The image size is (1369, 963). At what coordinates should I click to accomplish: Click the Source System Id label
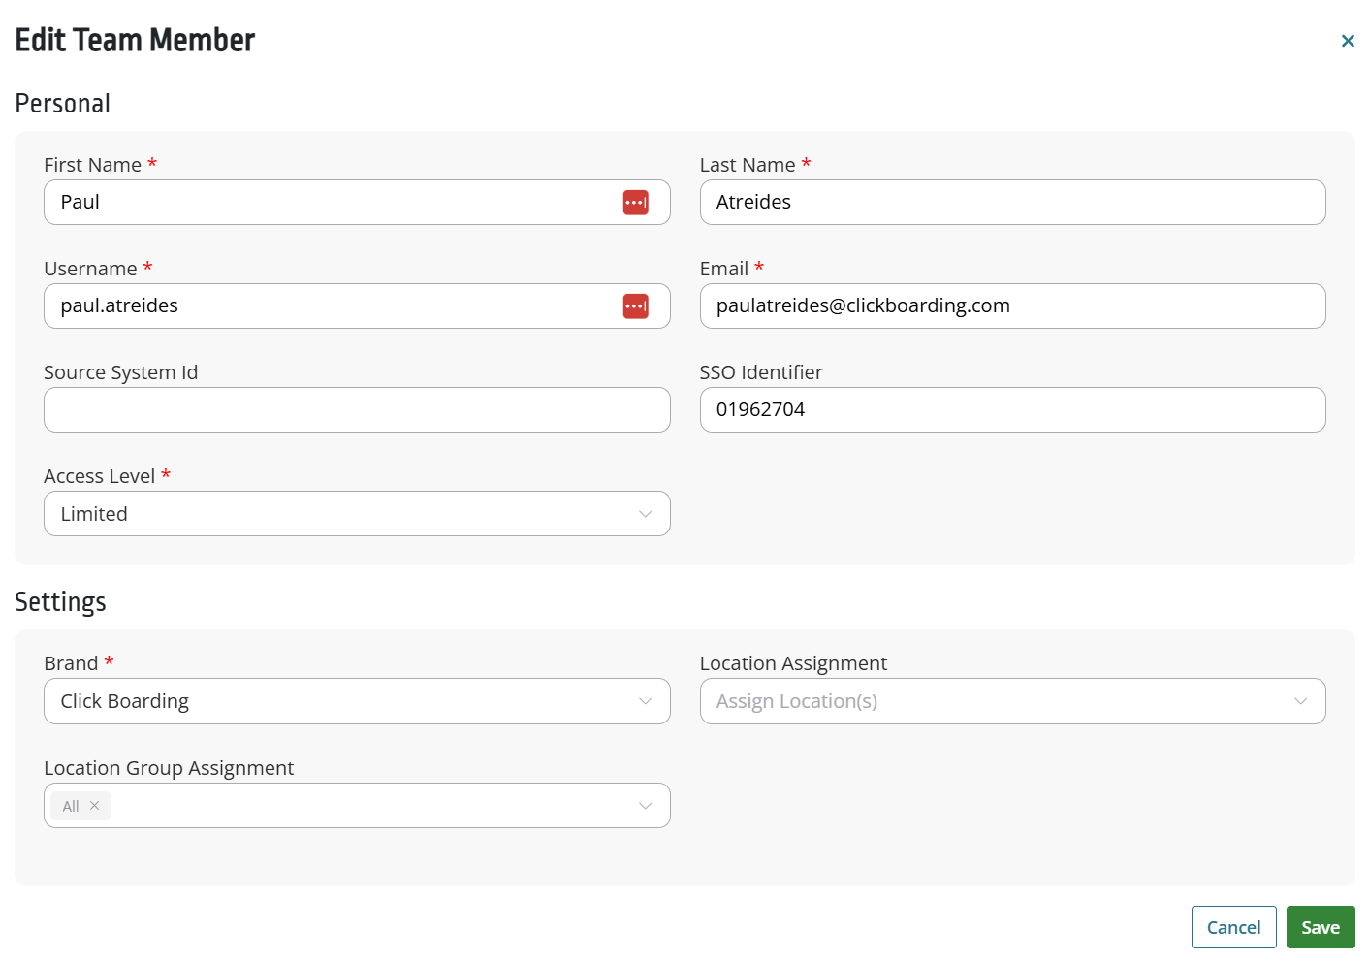pyautogui.click(x=120, y=372)
